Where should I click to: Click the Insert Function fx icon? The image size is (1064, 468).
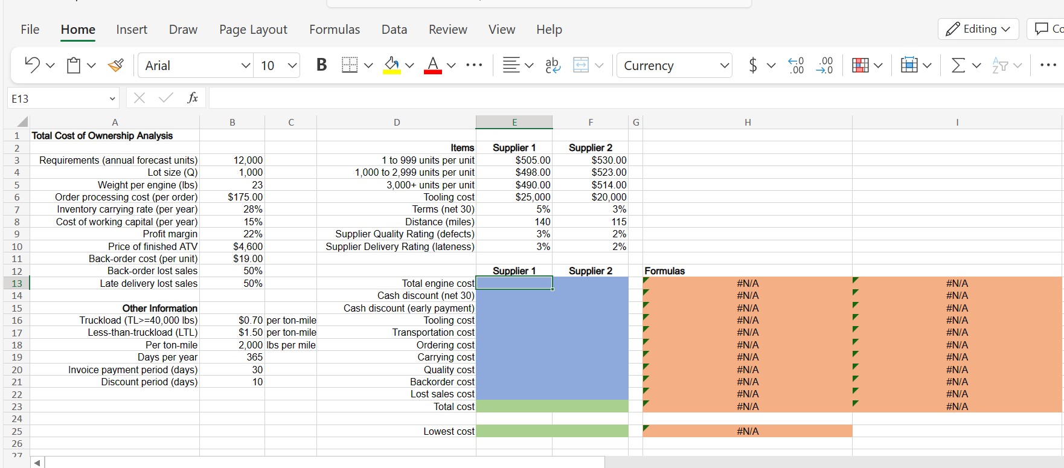pos(193,98)
